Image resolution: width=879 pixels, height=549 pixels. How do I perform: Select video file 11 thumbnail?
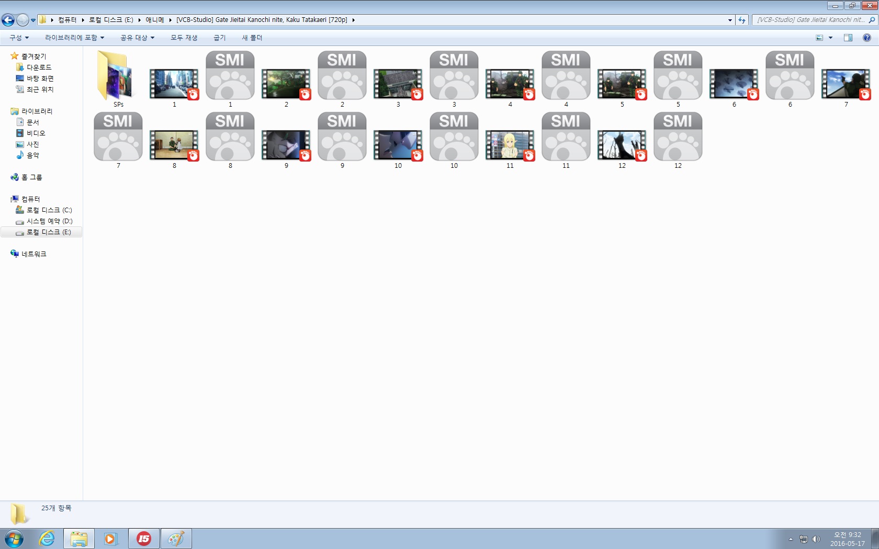[x=510, y=145]
